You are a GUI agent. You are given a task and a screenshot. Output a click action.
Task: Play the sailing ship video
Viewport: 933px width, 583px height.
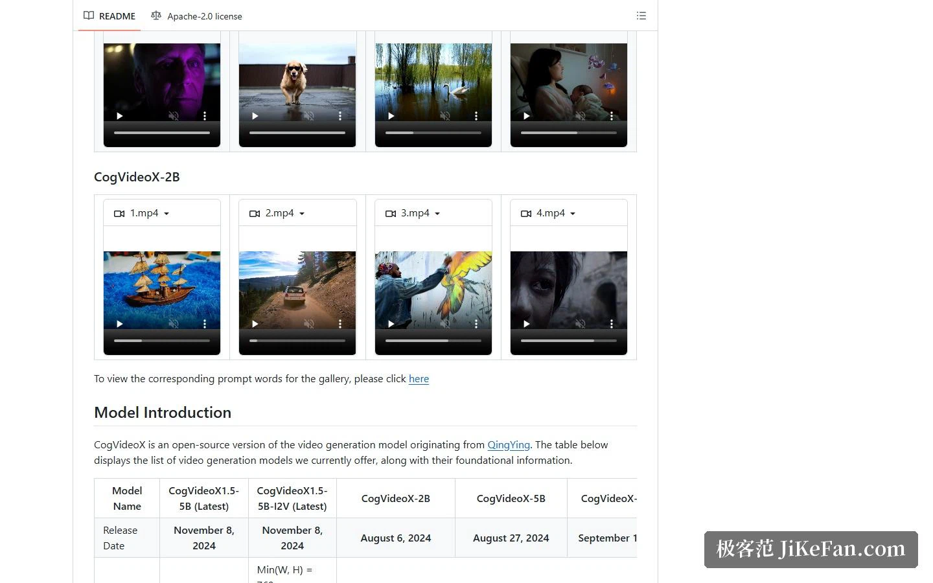click(x=119, y=324)
